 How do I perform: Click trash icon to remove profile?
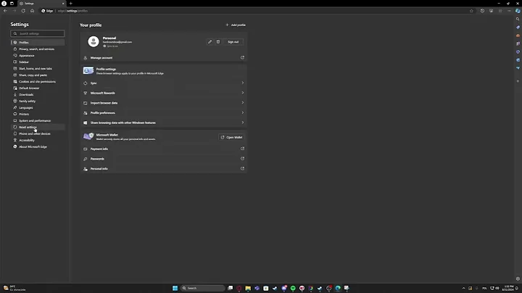point(218,42)
